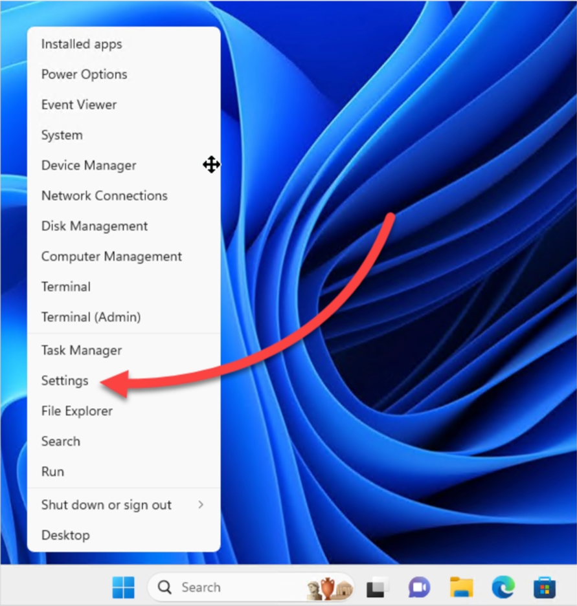
Task: Select Settings in the context menu
Action: [124, 381]
